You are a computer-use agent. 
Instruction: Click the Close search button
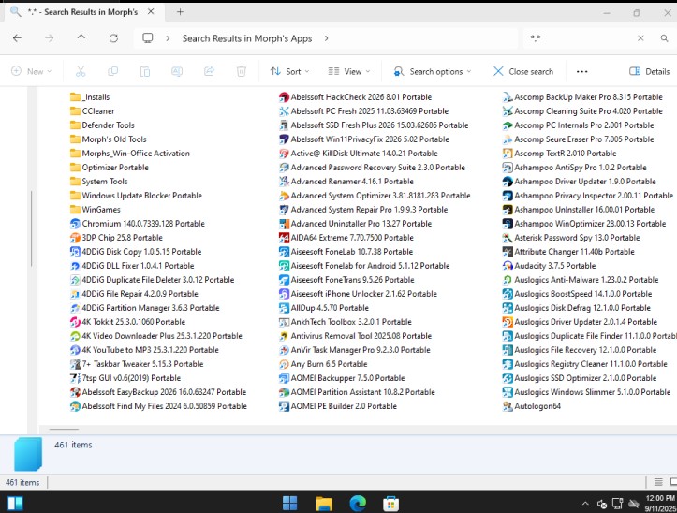[x=523, y=71]
